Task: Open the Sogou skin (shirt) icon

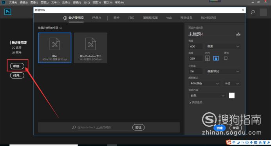Action: (x=264, y=142)
